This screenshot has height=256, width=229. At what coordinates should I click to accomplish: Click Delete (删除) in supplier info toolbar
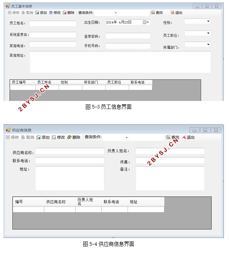tap(74, 137)
